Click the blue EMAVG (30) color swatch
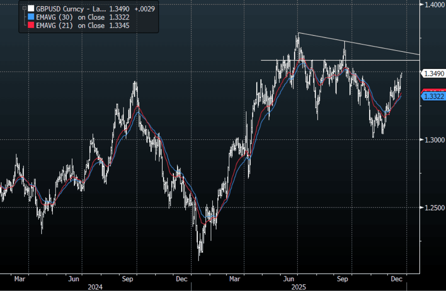Screen dimensions: 446x291 tap(31, 17)
